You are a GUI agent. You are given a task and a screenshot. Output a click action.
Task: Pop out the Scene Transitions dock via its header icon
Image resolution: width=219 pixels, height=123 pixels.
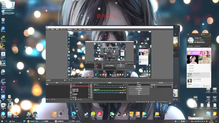[x=172, y=83]
